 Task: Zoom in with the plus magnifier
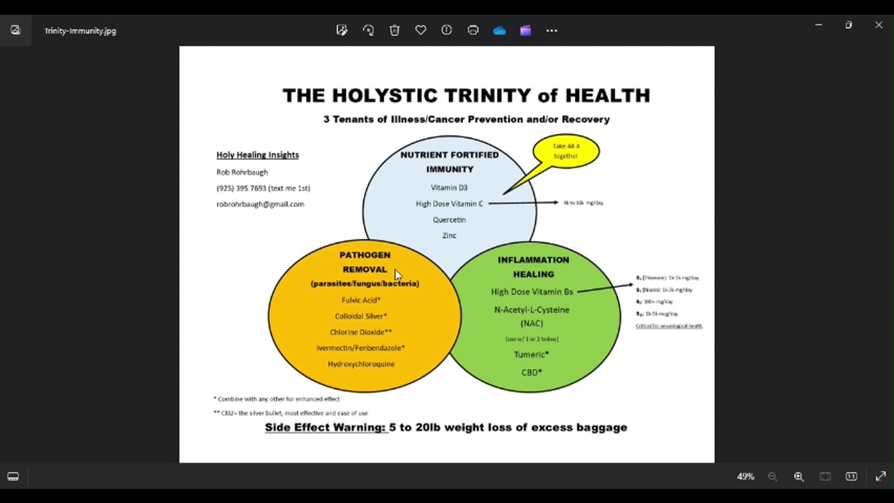pyautogui.click(x=798, y=476)
